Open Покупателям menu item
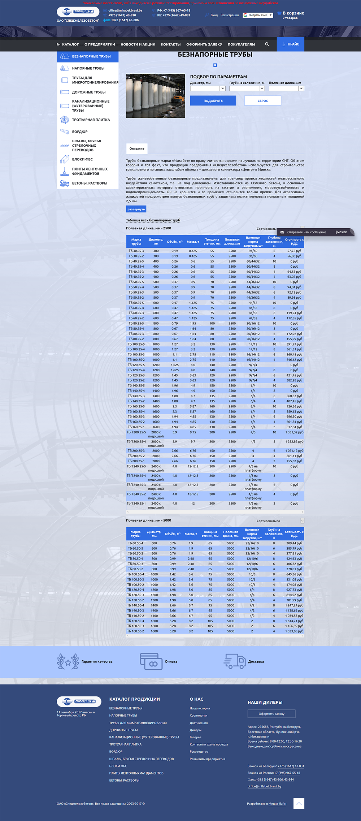361x821 pixels. click(x=241, y=44)
